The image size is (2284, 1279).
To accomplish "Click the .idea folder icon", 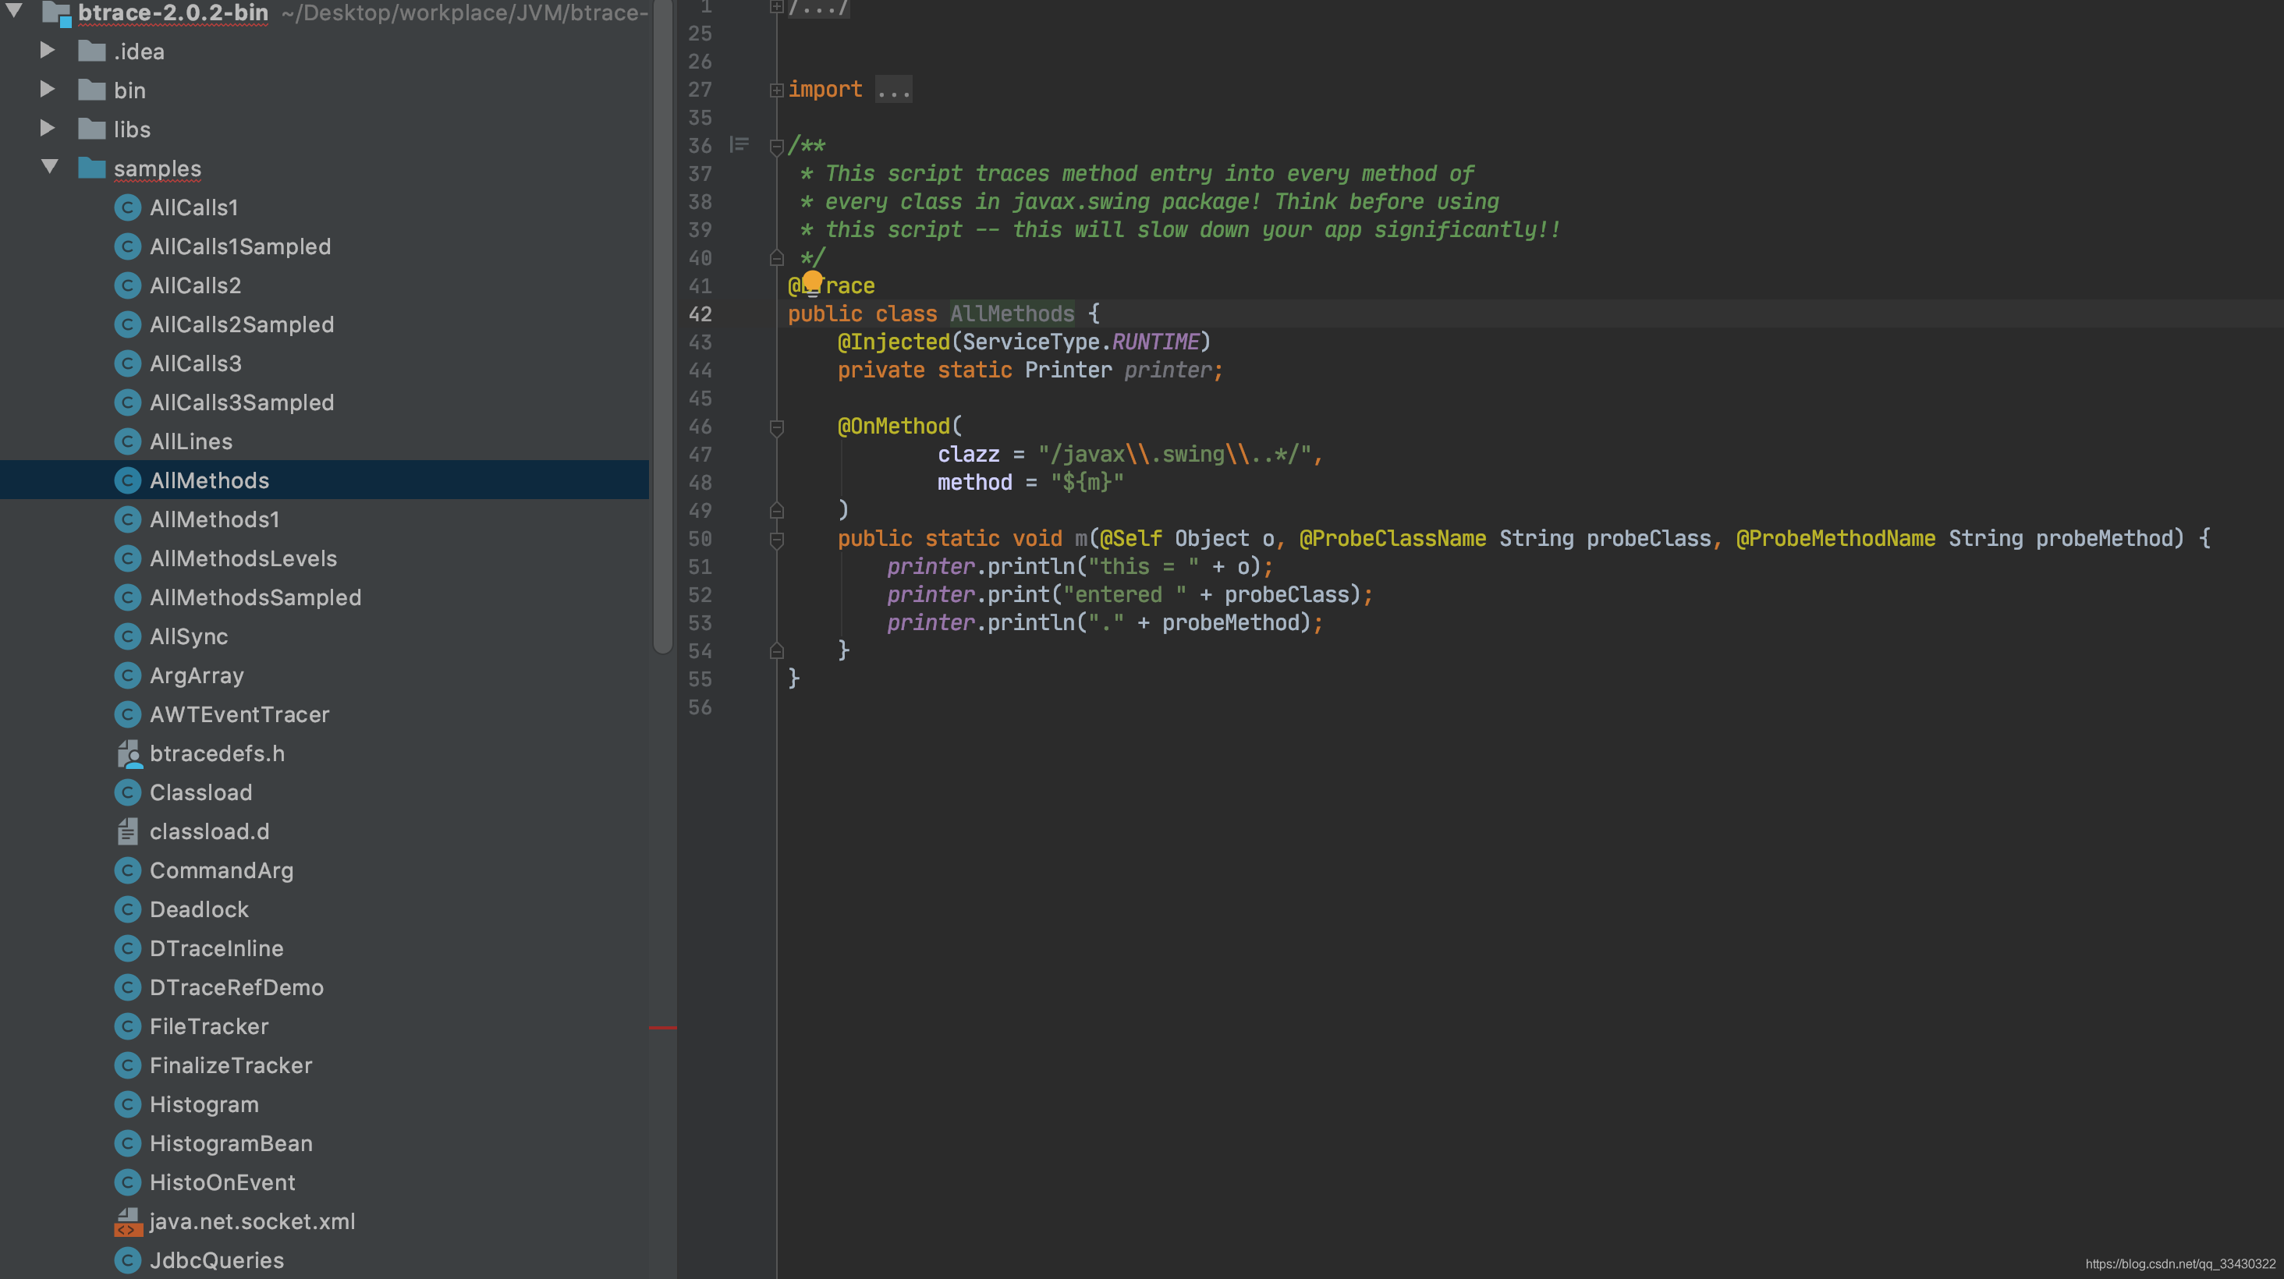I will pyautogui.click(x=91, y=51).
